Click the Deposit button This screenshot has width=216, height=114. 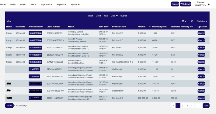[x=175, y=4]
